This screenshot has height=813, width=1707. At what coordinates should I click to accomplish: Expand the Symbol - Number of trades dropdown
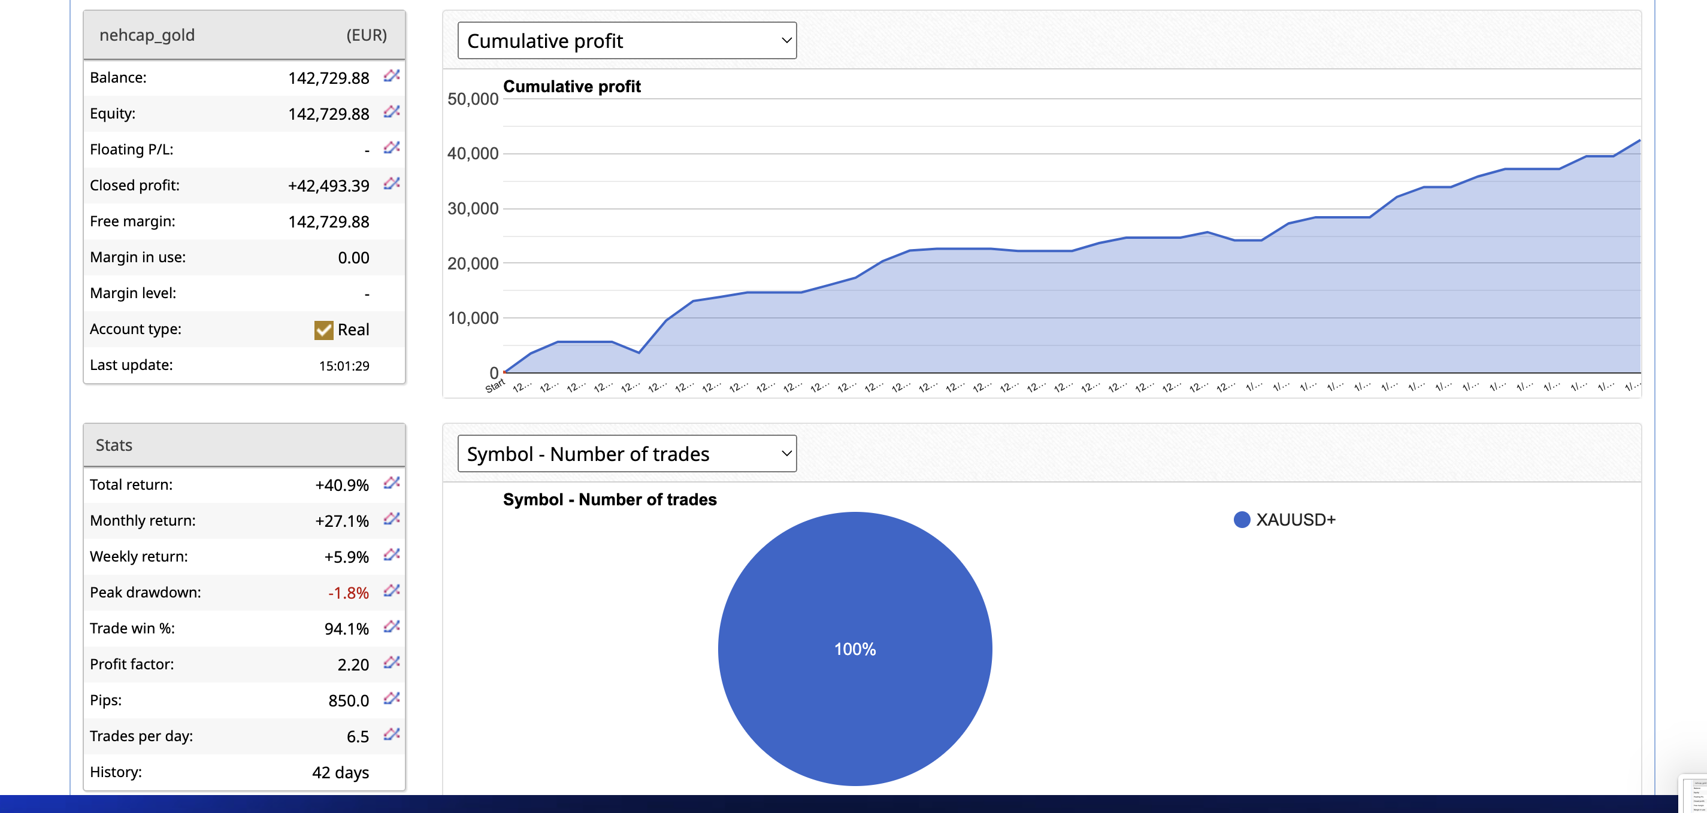(x=626, y=454)
